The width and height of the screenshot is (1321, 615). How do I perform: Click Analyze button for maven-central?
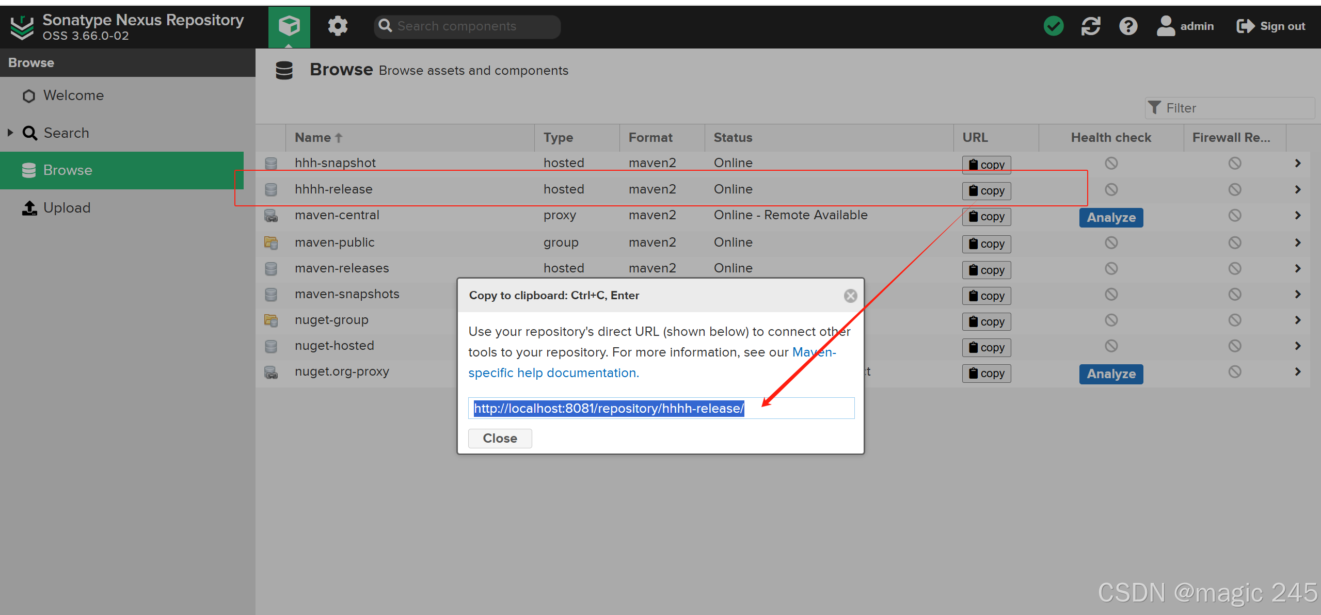(1111, 218)
